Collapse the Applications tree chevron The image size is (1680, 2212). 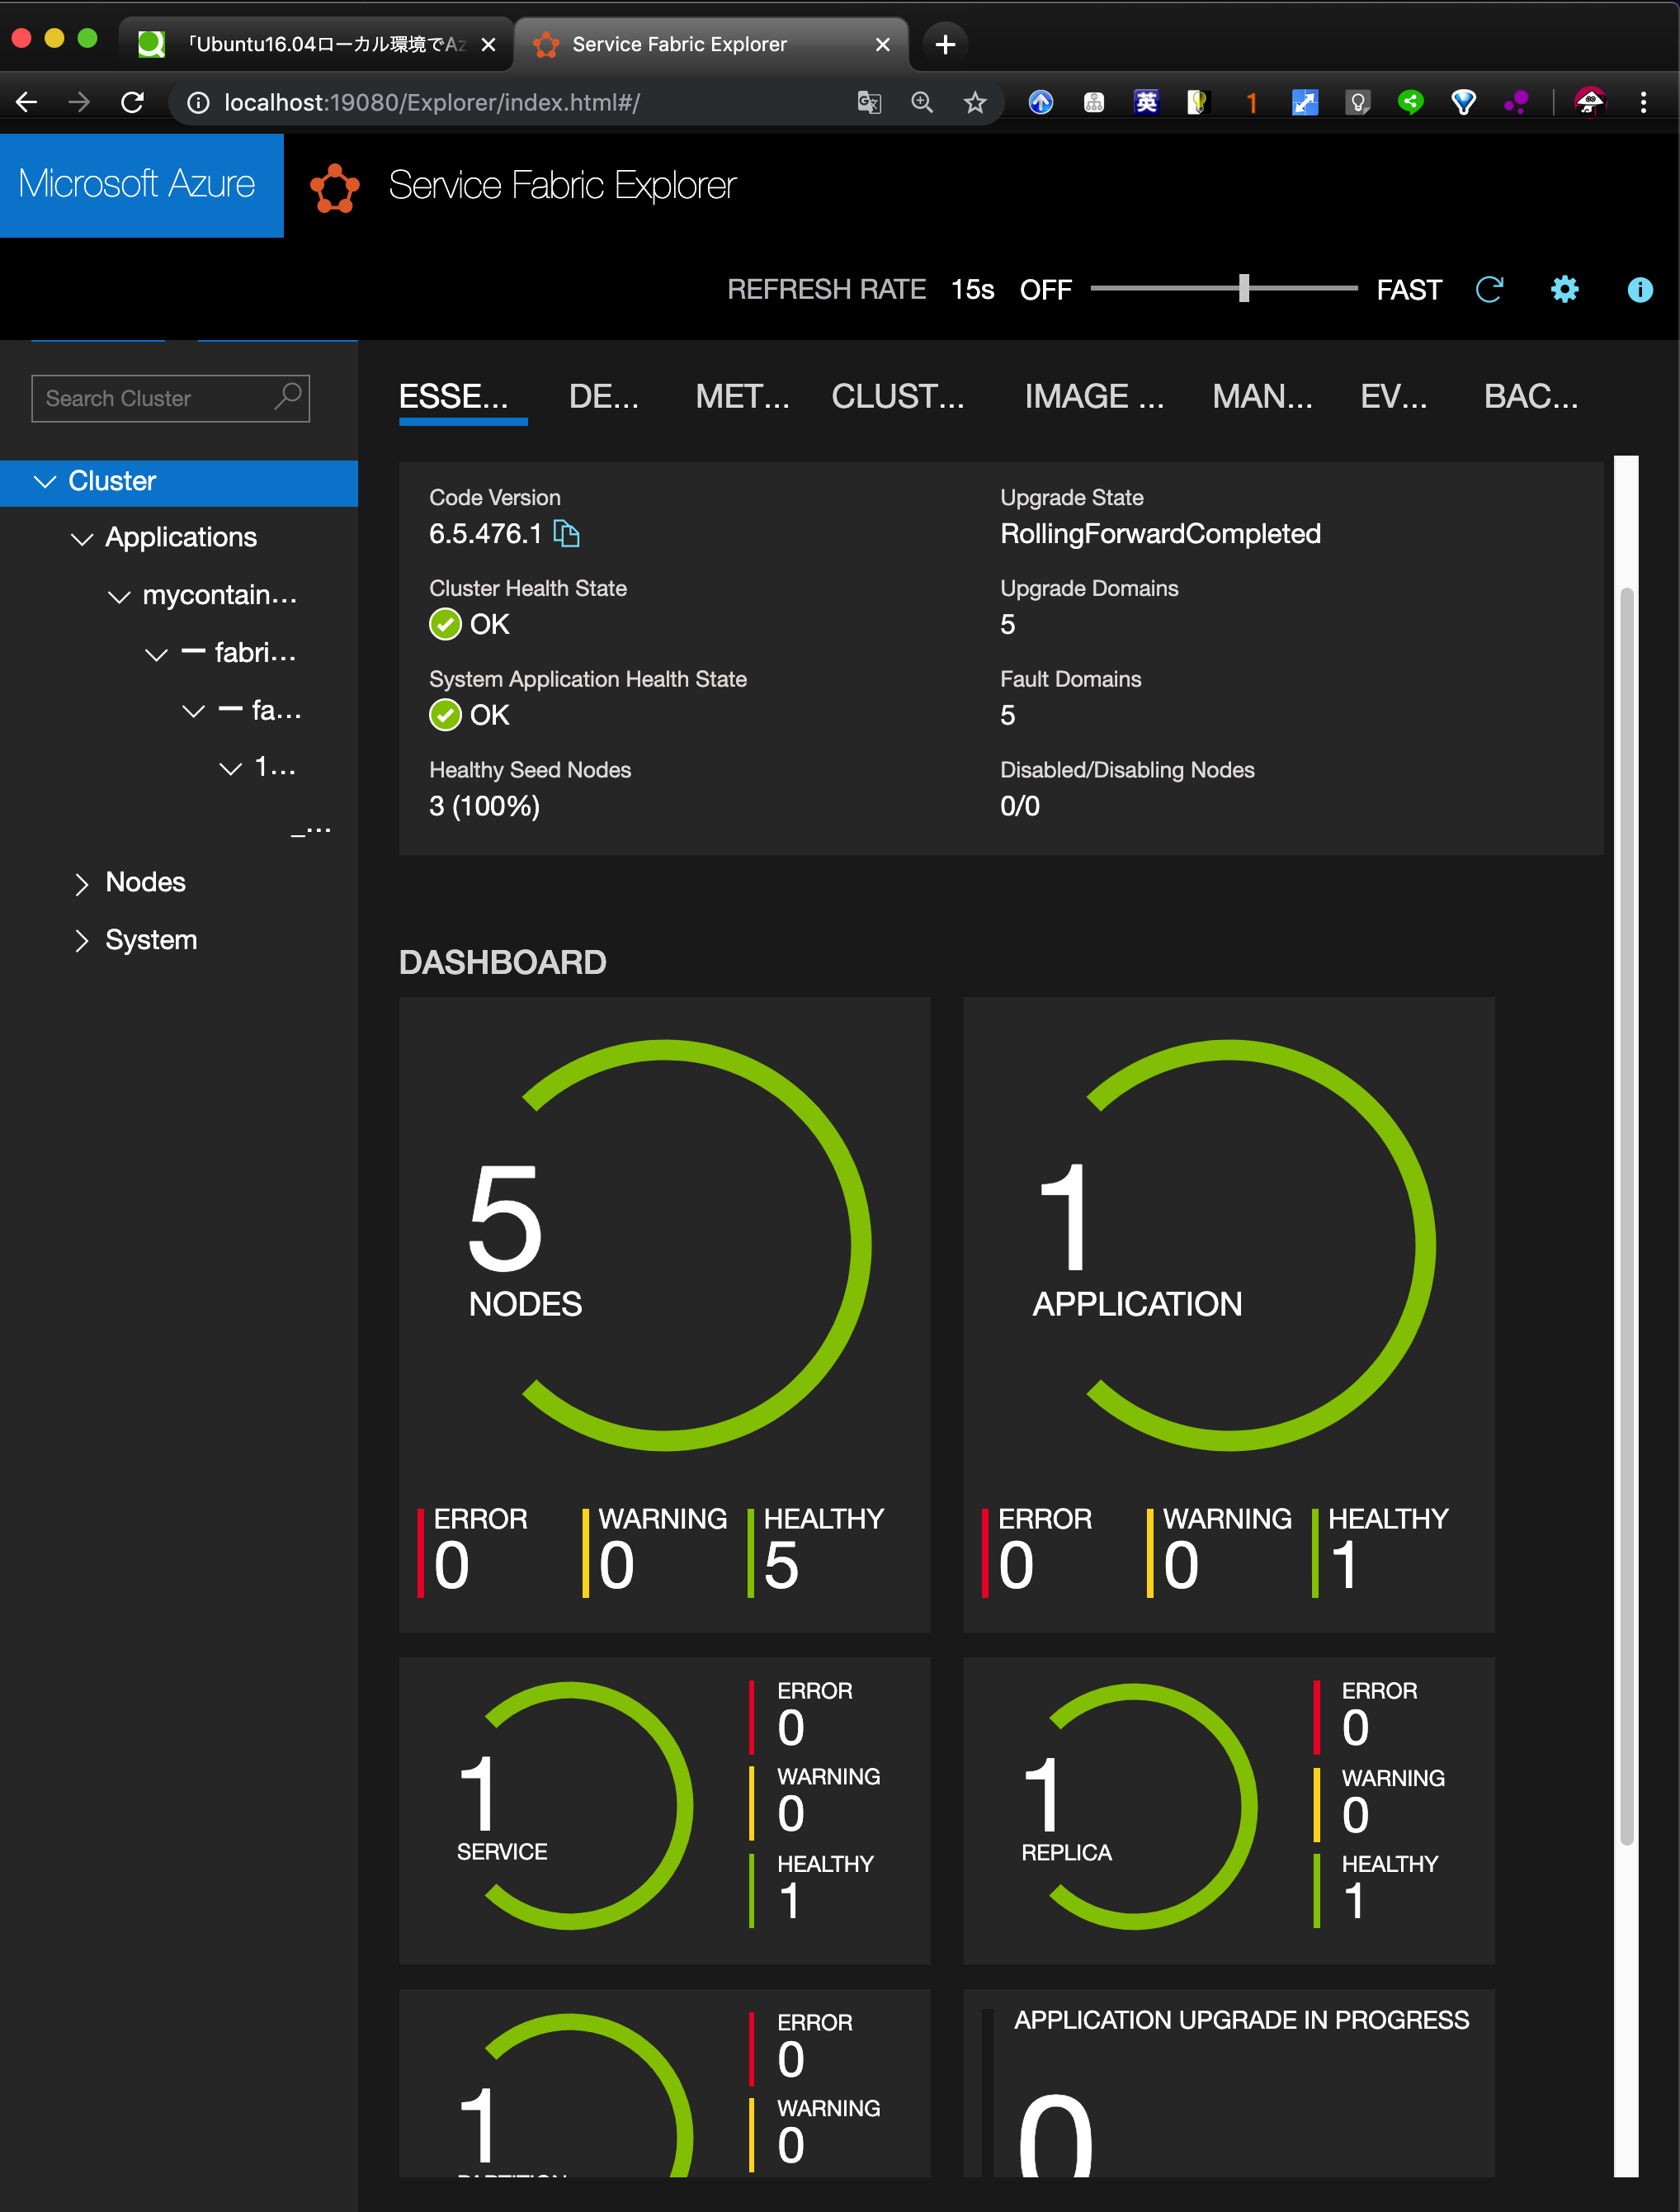pos(82,540)
